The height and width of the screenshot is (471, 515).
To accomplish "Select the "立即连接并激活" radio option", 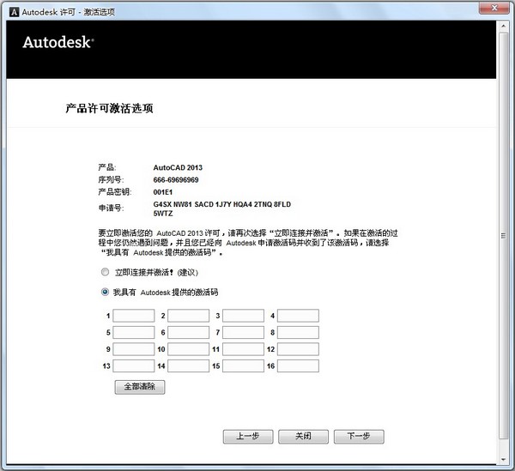I will 105,272.
